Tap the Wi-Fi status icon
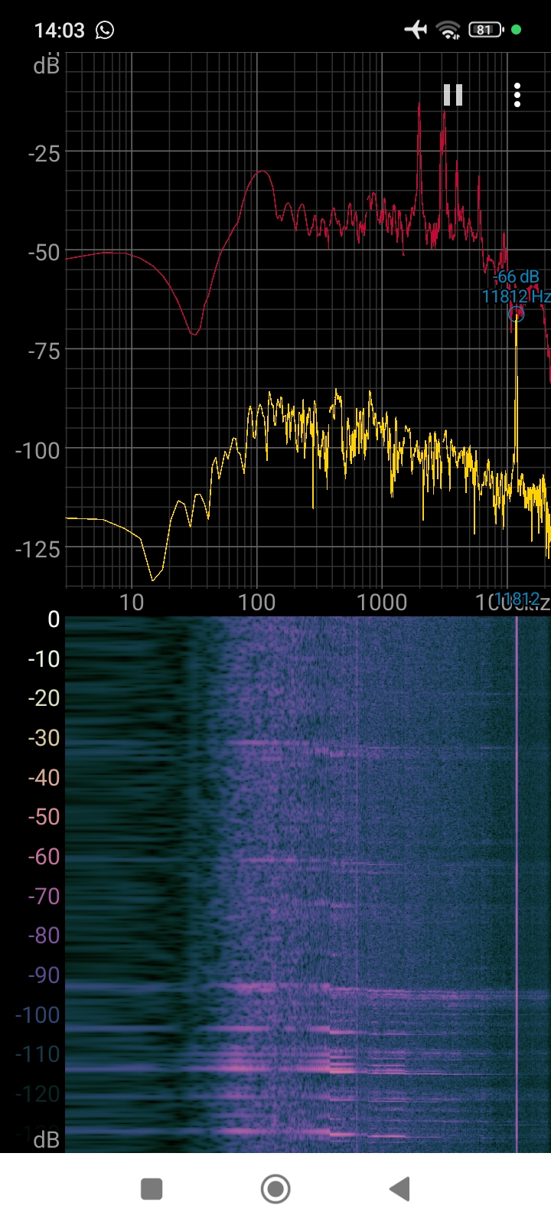 click(x=448, y=30)
